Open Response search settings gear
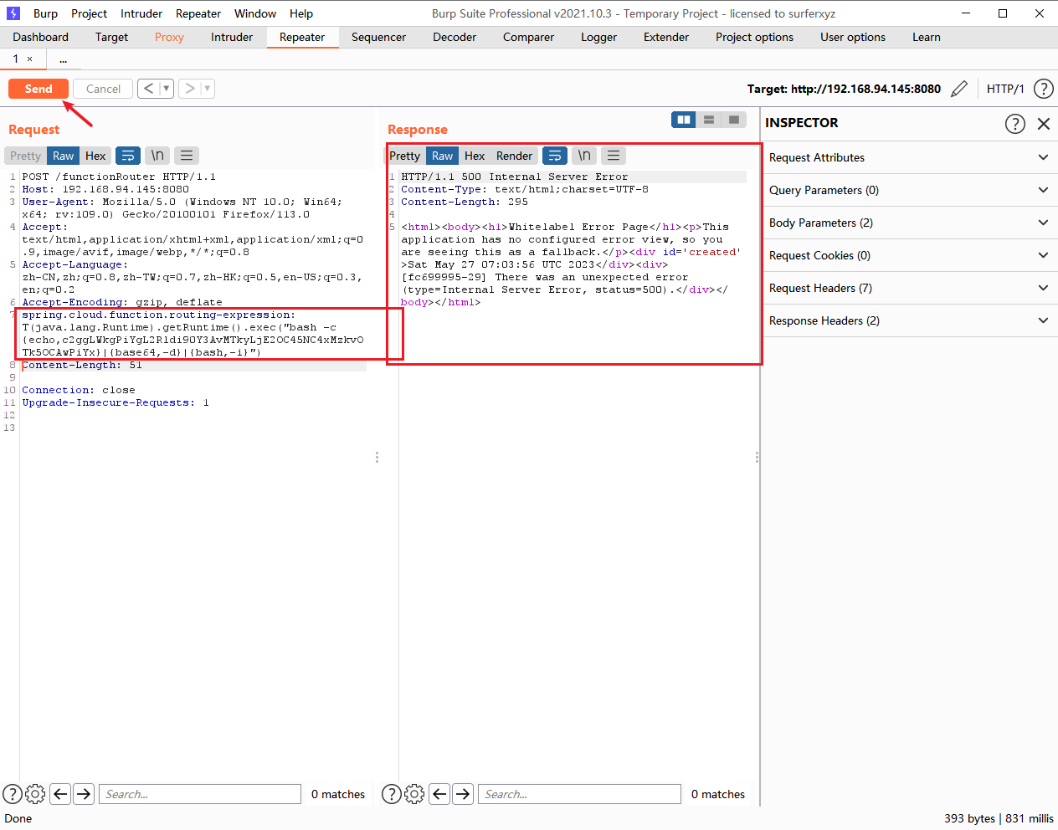The image size is (1058, 830). (414, 794)
